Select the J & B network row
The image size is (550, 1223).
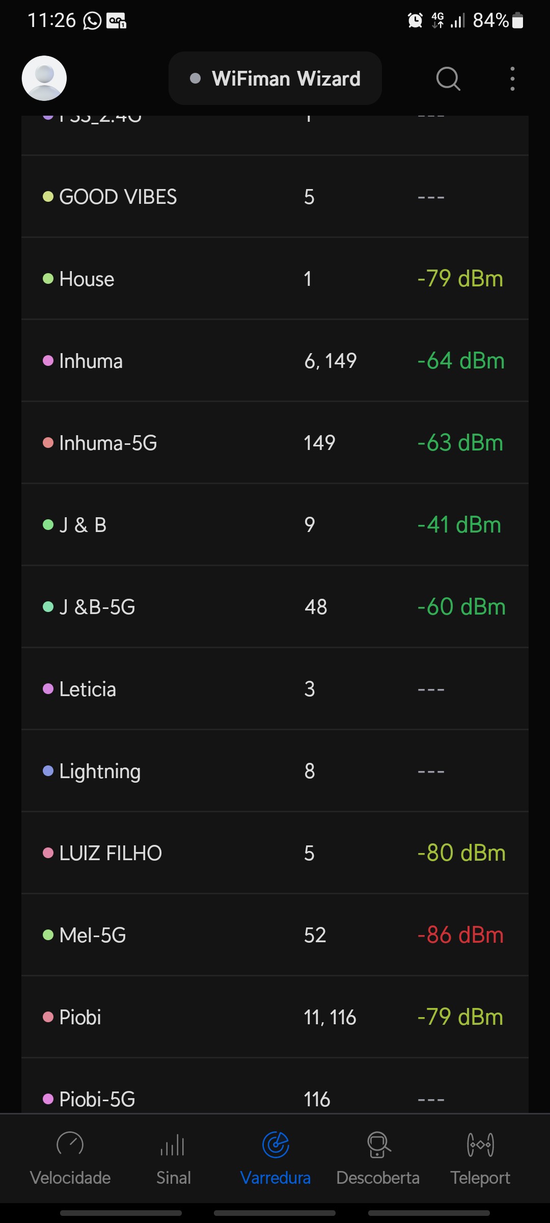pyautogui.click(x=275, y=525)
